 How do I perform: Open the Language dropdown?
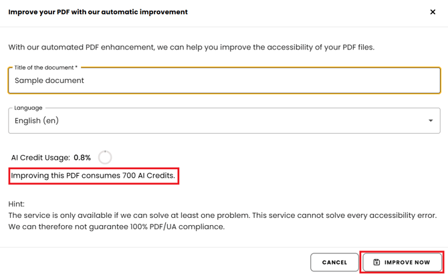224,121
